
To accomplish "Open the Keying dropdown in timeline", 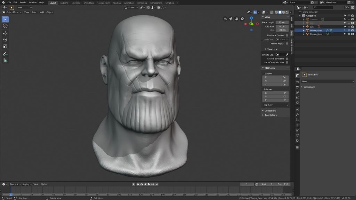I will coord(27,184).
